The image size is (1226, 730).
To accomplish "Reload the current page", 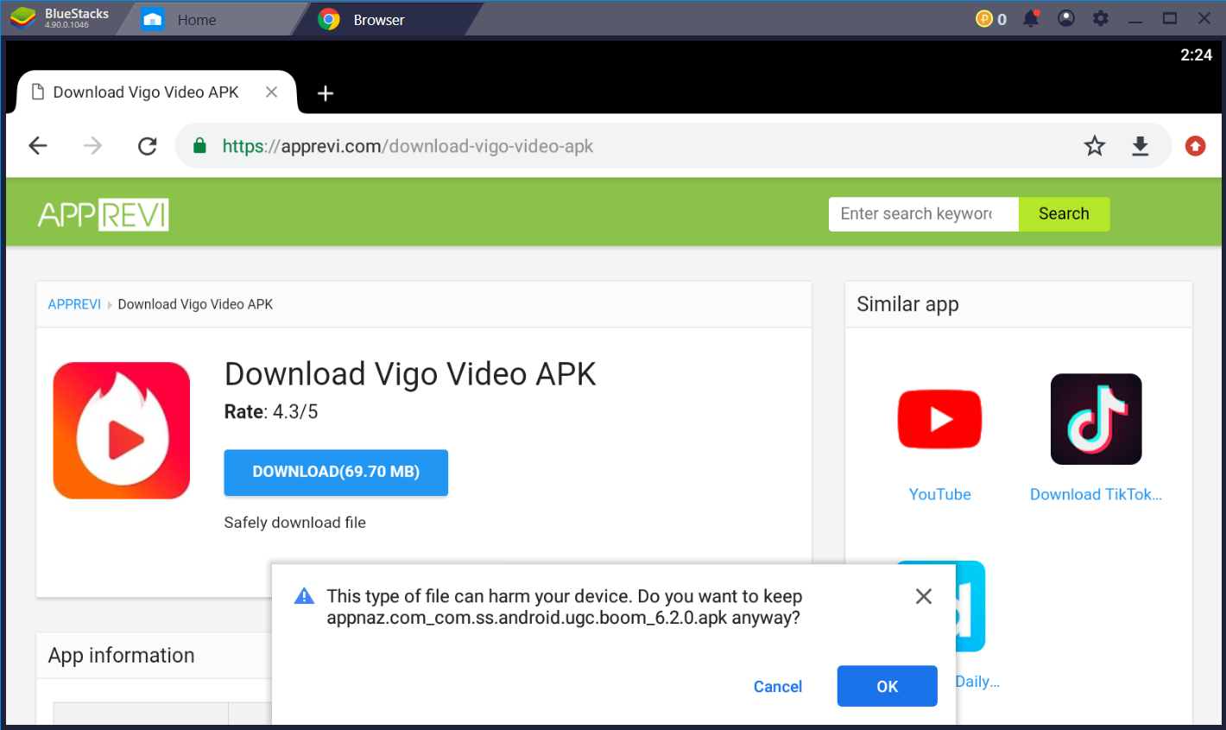I will point(148,146).
